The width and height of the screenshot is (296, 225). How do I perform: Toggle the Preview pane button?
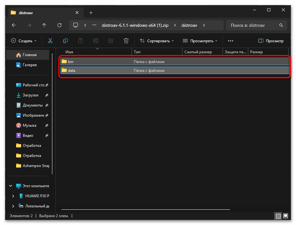271,41
